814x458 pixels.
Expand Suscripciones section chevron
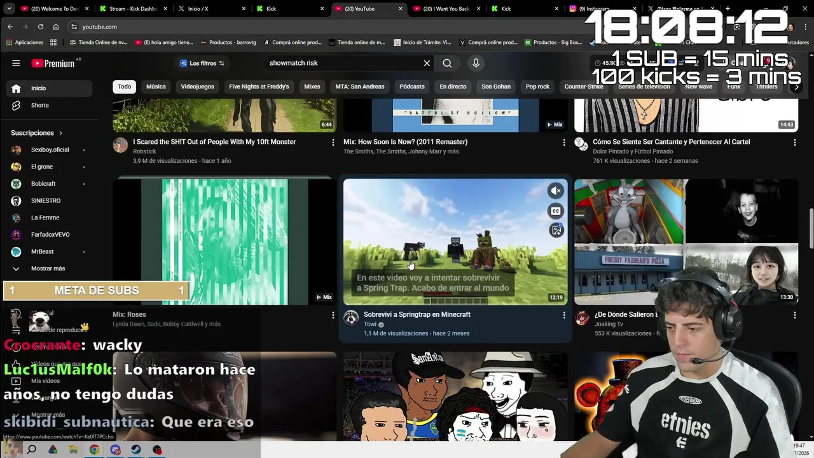click(x=60, y=133)
